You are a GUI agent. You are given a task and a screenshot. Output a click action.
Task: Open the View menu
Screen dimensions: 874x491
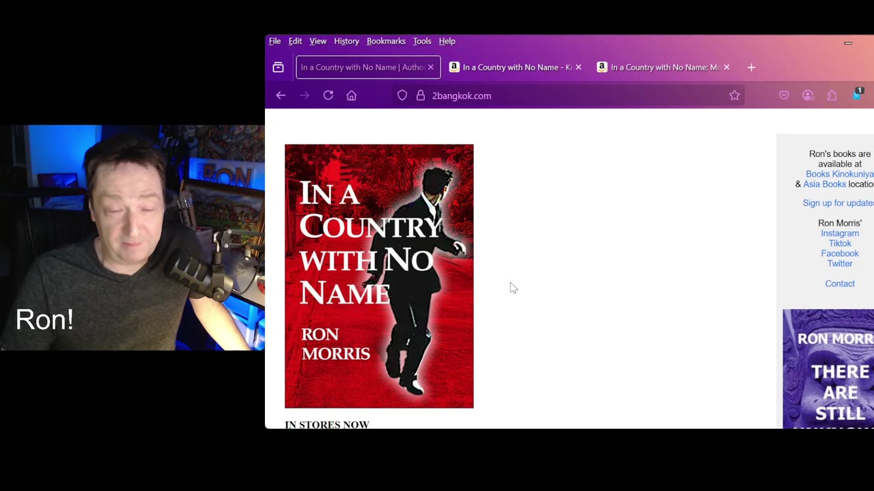[x=318, y=41]
